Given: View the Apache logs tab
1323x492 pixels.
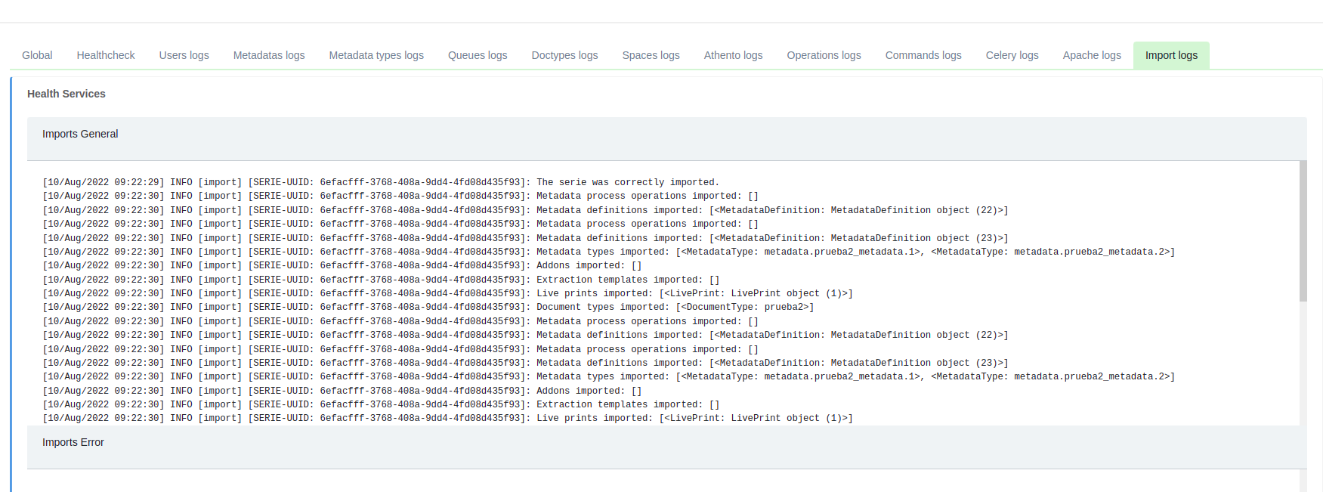Looking at the screenshot, I should coord(1092,55).
